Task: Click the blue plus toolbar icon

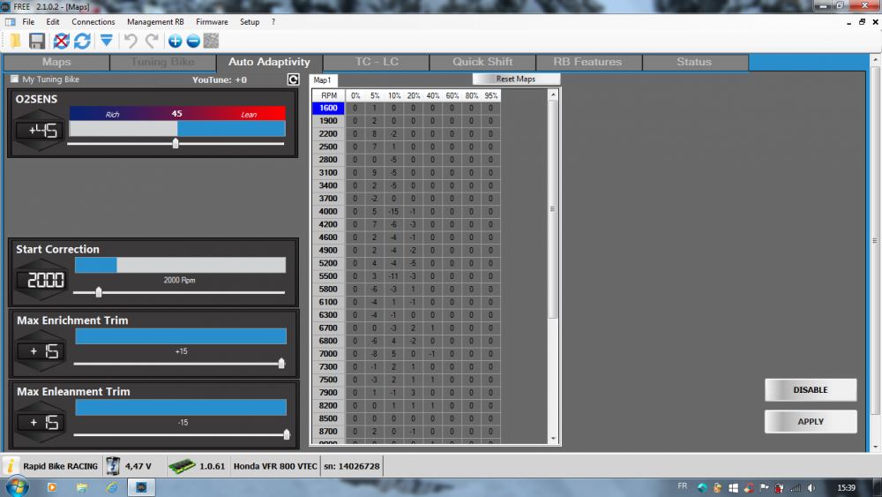Action: tap(175, 41)
